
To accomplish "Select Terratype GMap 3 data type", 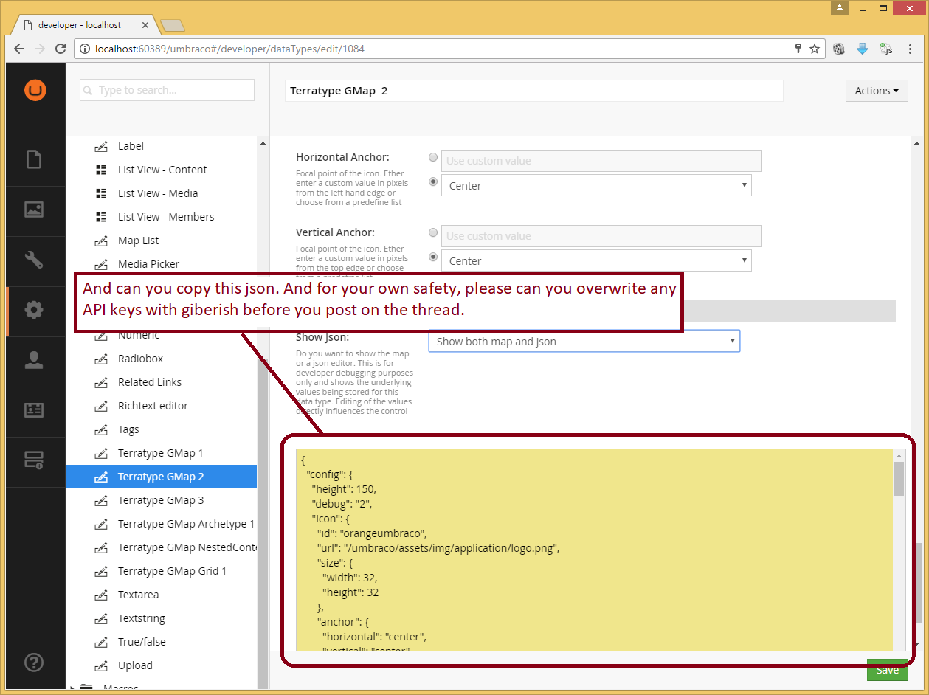I will pos(161,500).
